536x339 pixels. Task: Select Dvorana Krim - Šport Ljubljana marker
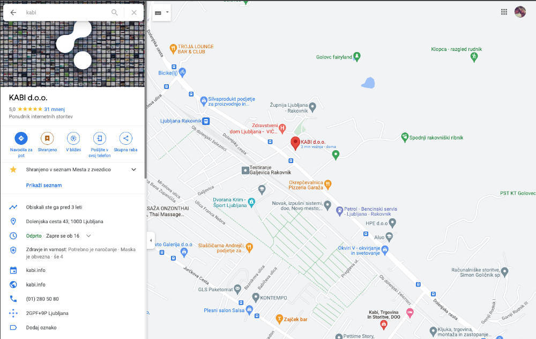coord(251,202)
